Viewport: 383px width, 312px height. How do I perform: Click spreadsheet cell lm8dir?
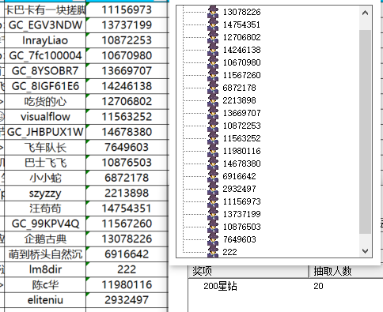[x=45, y=269]
